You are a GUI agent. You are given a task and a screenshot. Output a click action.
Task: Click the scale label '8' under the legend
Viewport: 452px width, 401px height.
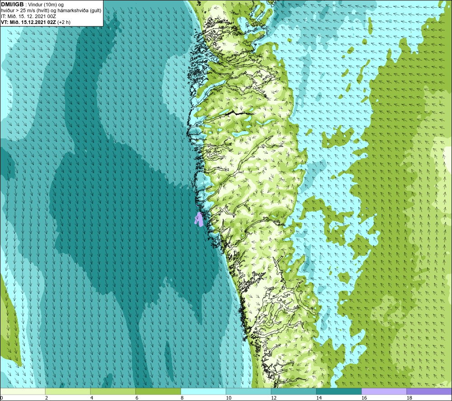click(182, 398)
